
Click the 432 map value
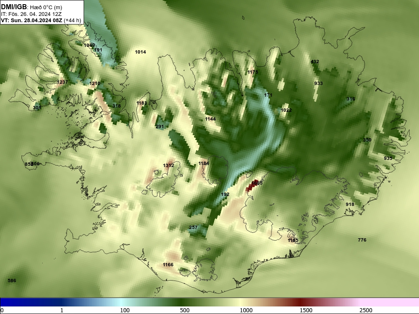(x=315, y=62)
